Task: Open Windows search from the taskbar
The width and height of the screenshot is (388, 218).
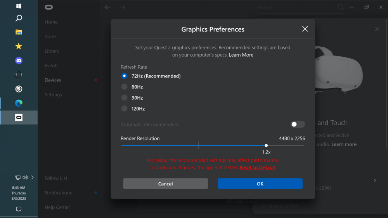Action: pos(19,18)
